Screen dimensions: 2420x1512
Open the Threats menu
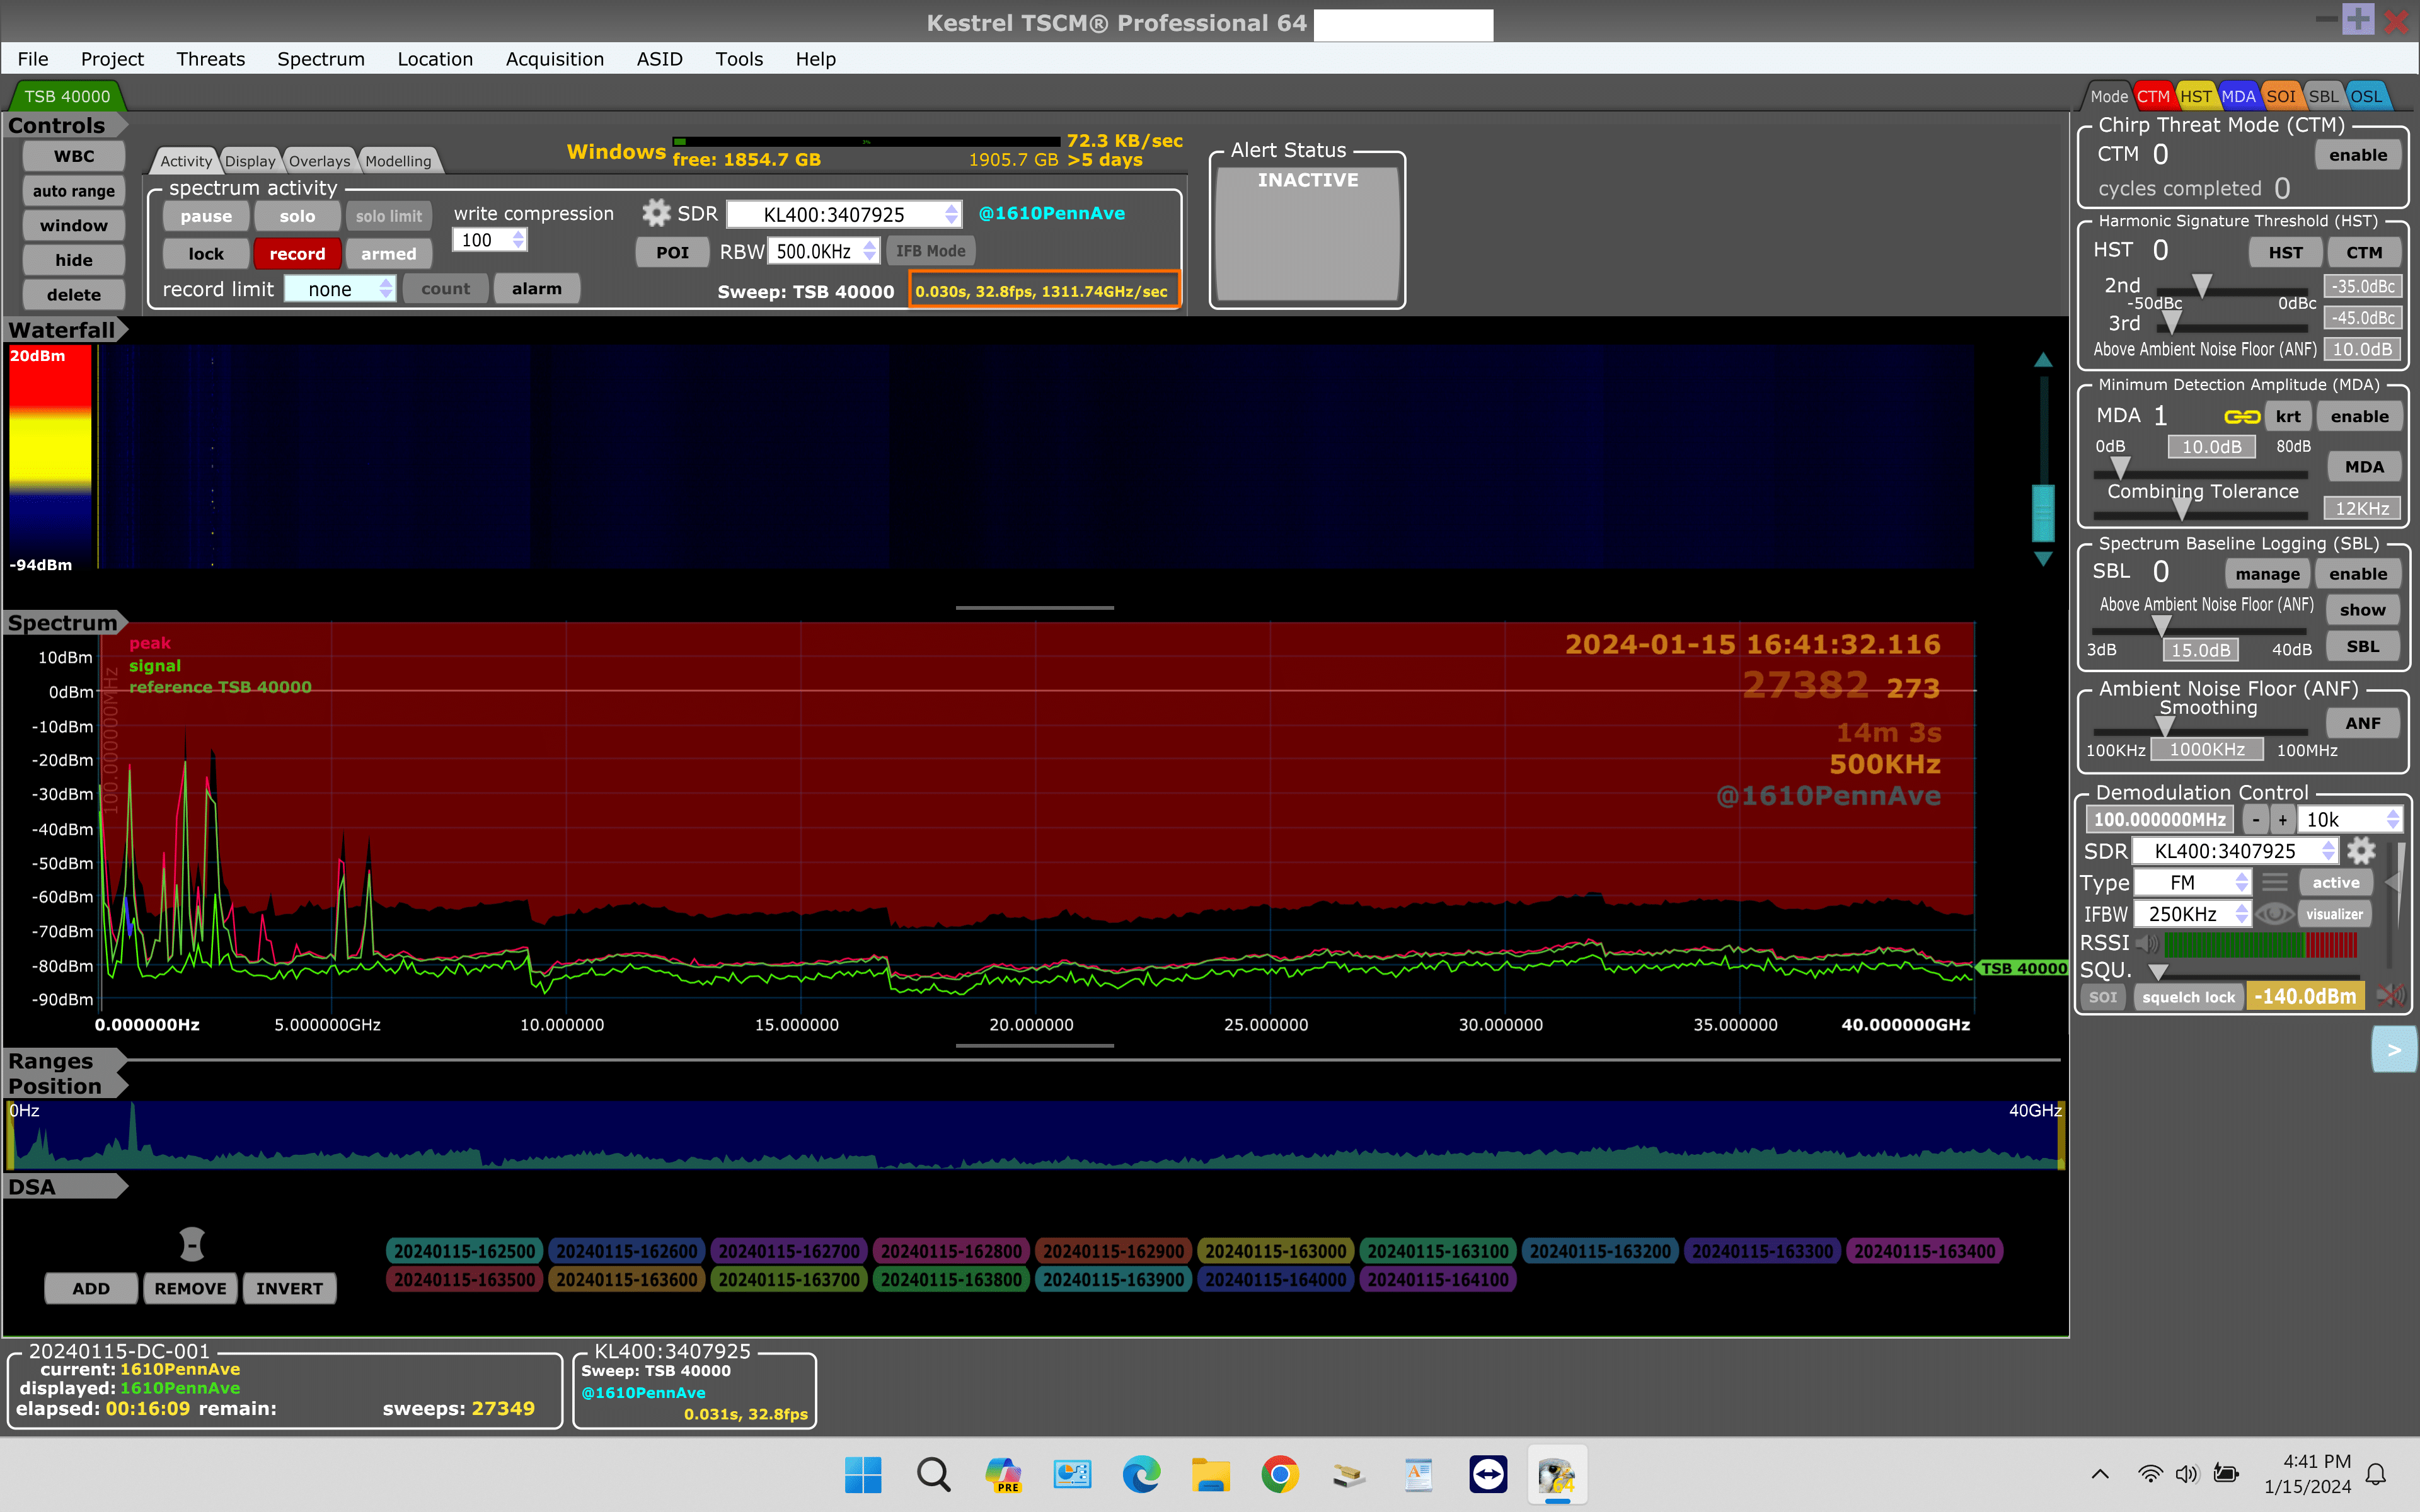pos(210,59)
